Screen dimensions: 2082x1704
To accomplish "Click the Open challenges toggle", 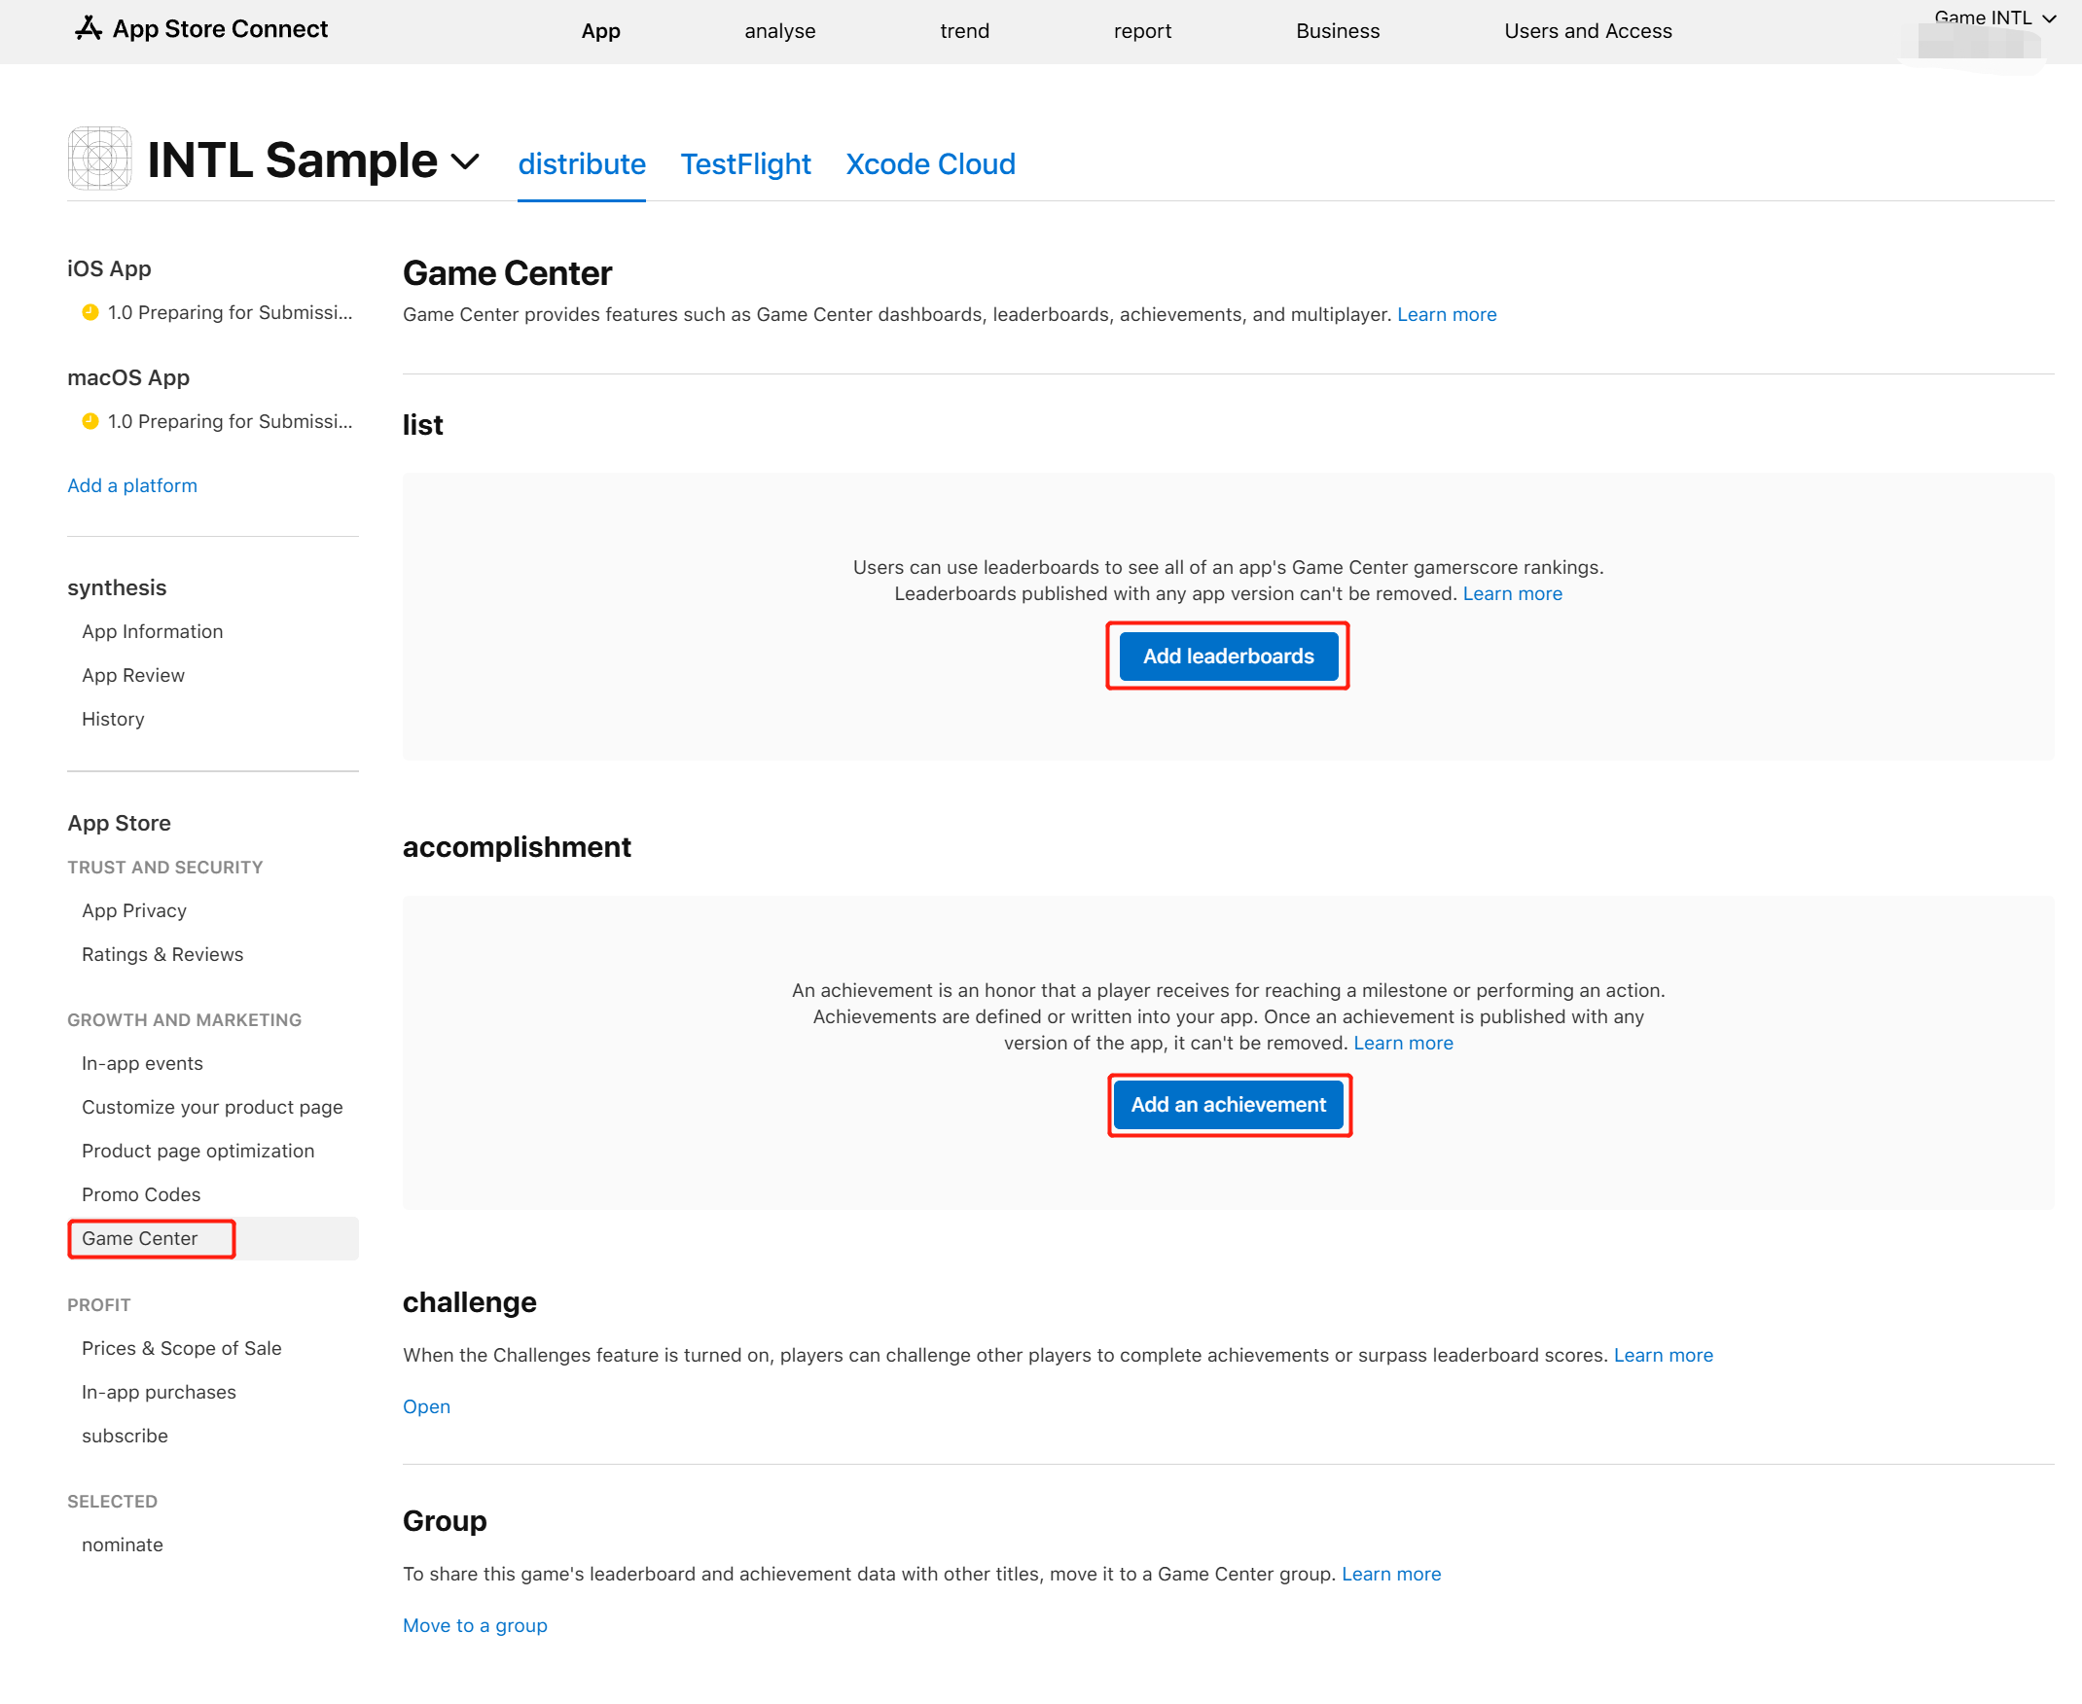I will coord(425,1405).
